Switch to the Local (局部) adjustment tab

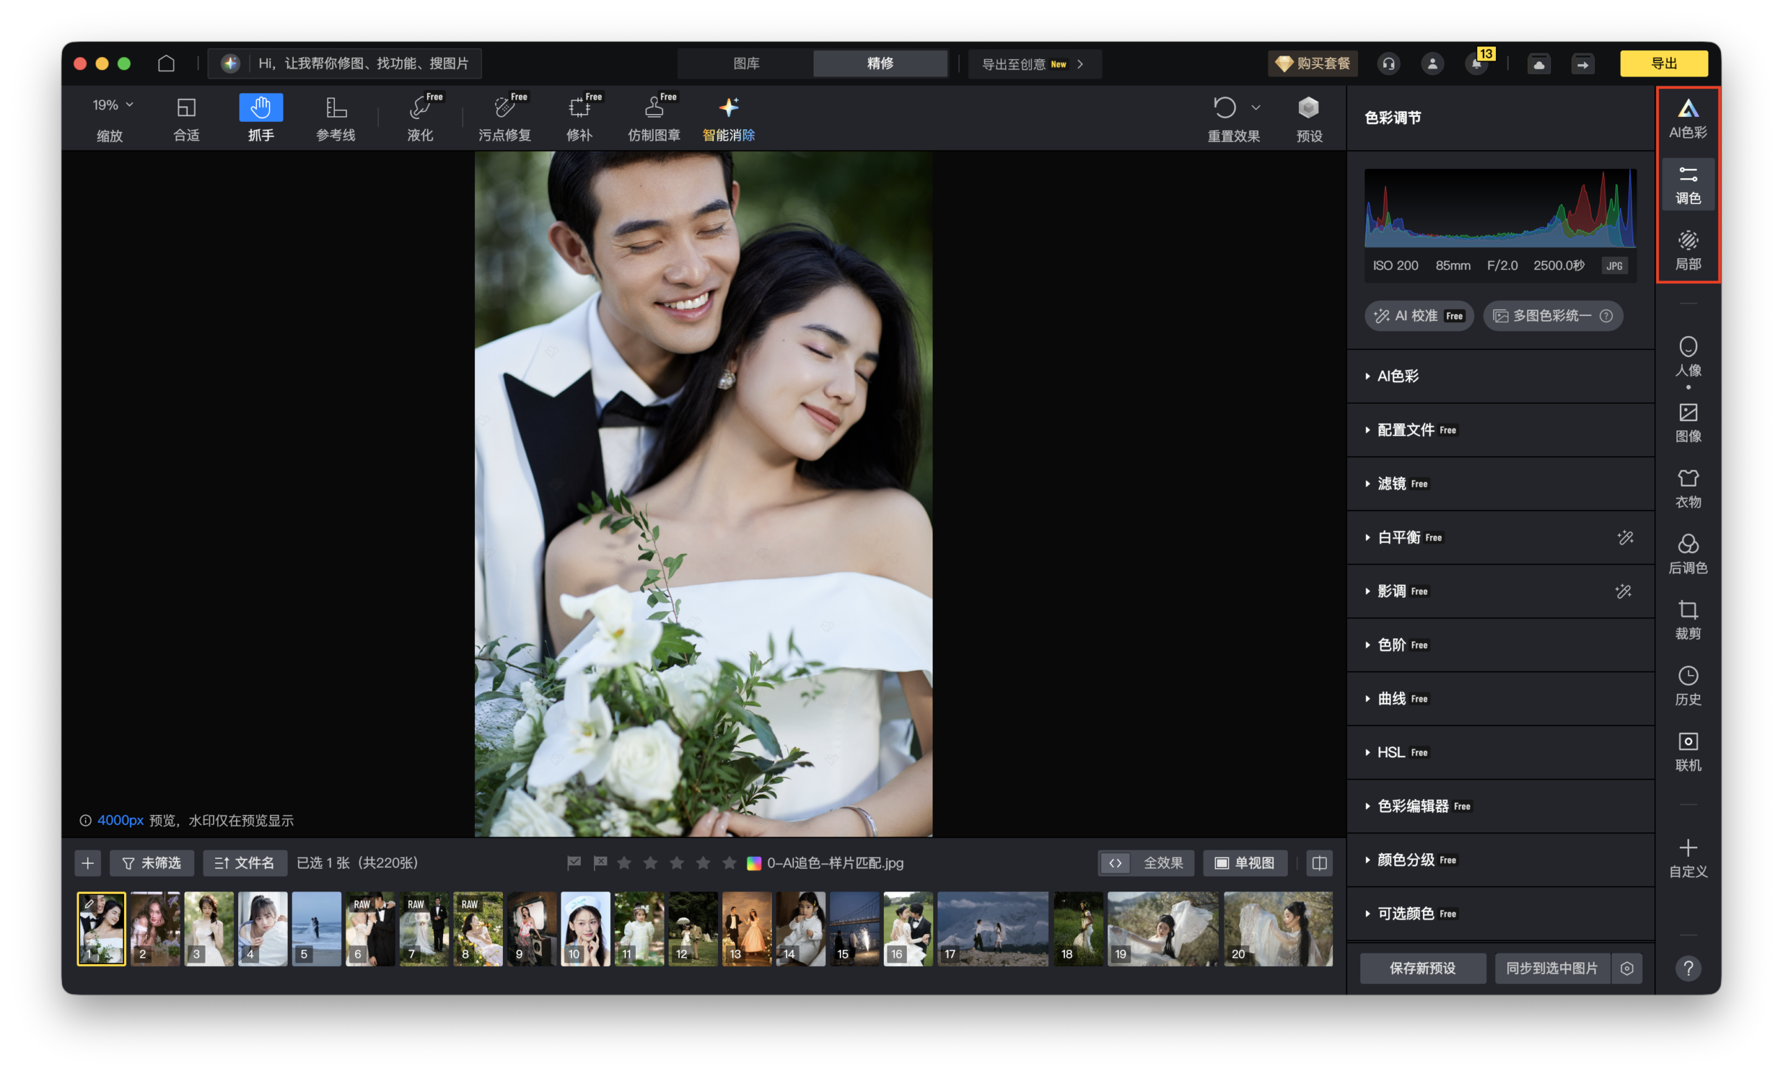click(1688, 250)
